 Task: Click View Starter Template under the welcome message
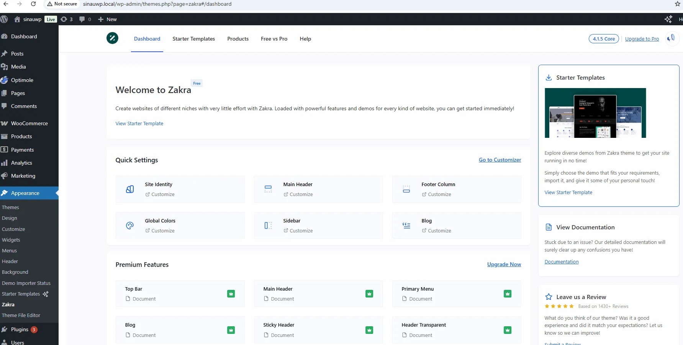(139, 123)
